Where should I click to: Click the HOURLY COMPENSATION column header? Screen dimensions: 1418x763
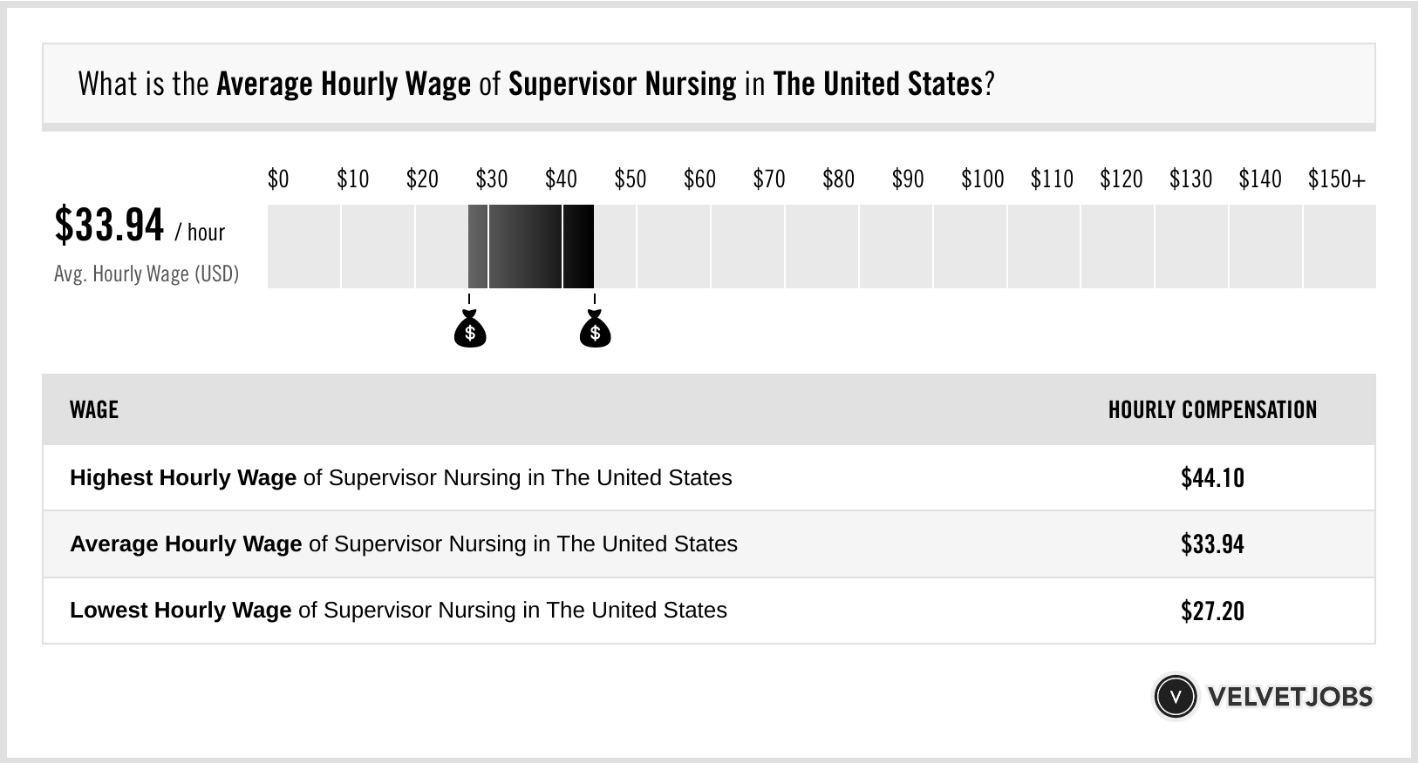click(1212, 409)
